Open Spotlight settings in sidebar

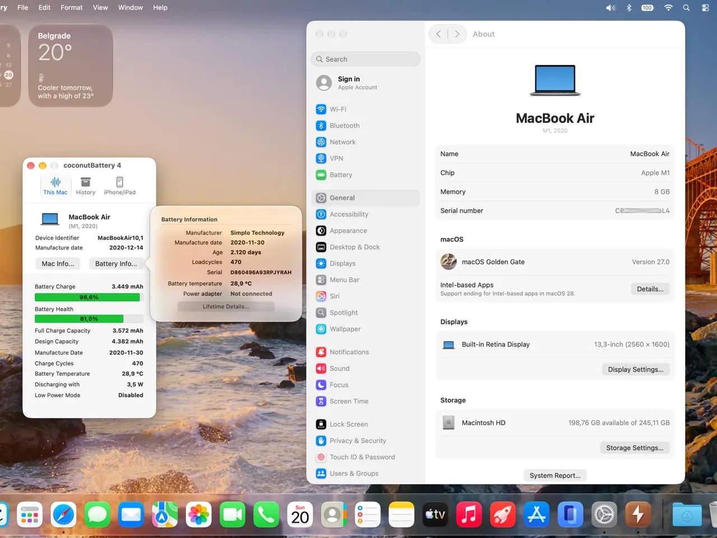coord(366,313)
